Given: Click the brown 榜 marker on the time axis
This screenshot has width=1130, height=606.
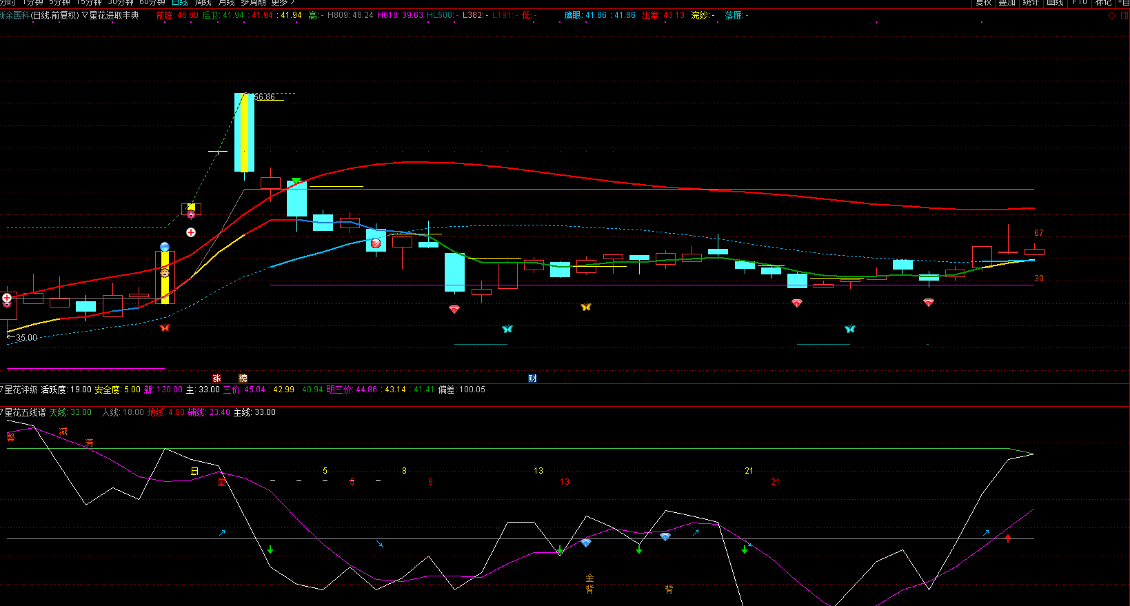Looking at the screenshot, I should [243, 378].
